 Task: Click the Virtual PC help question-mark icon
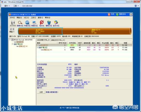136,6
